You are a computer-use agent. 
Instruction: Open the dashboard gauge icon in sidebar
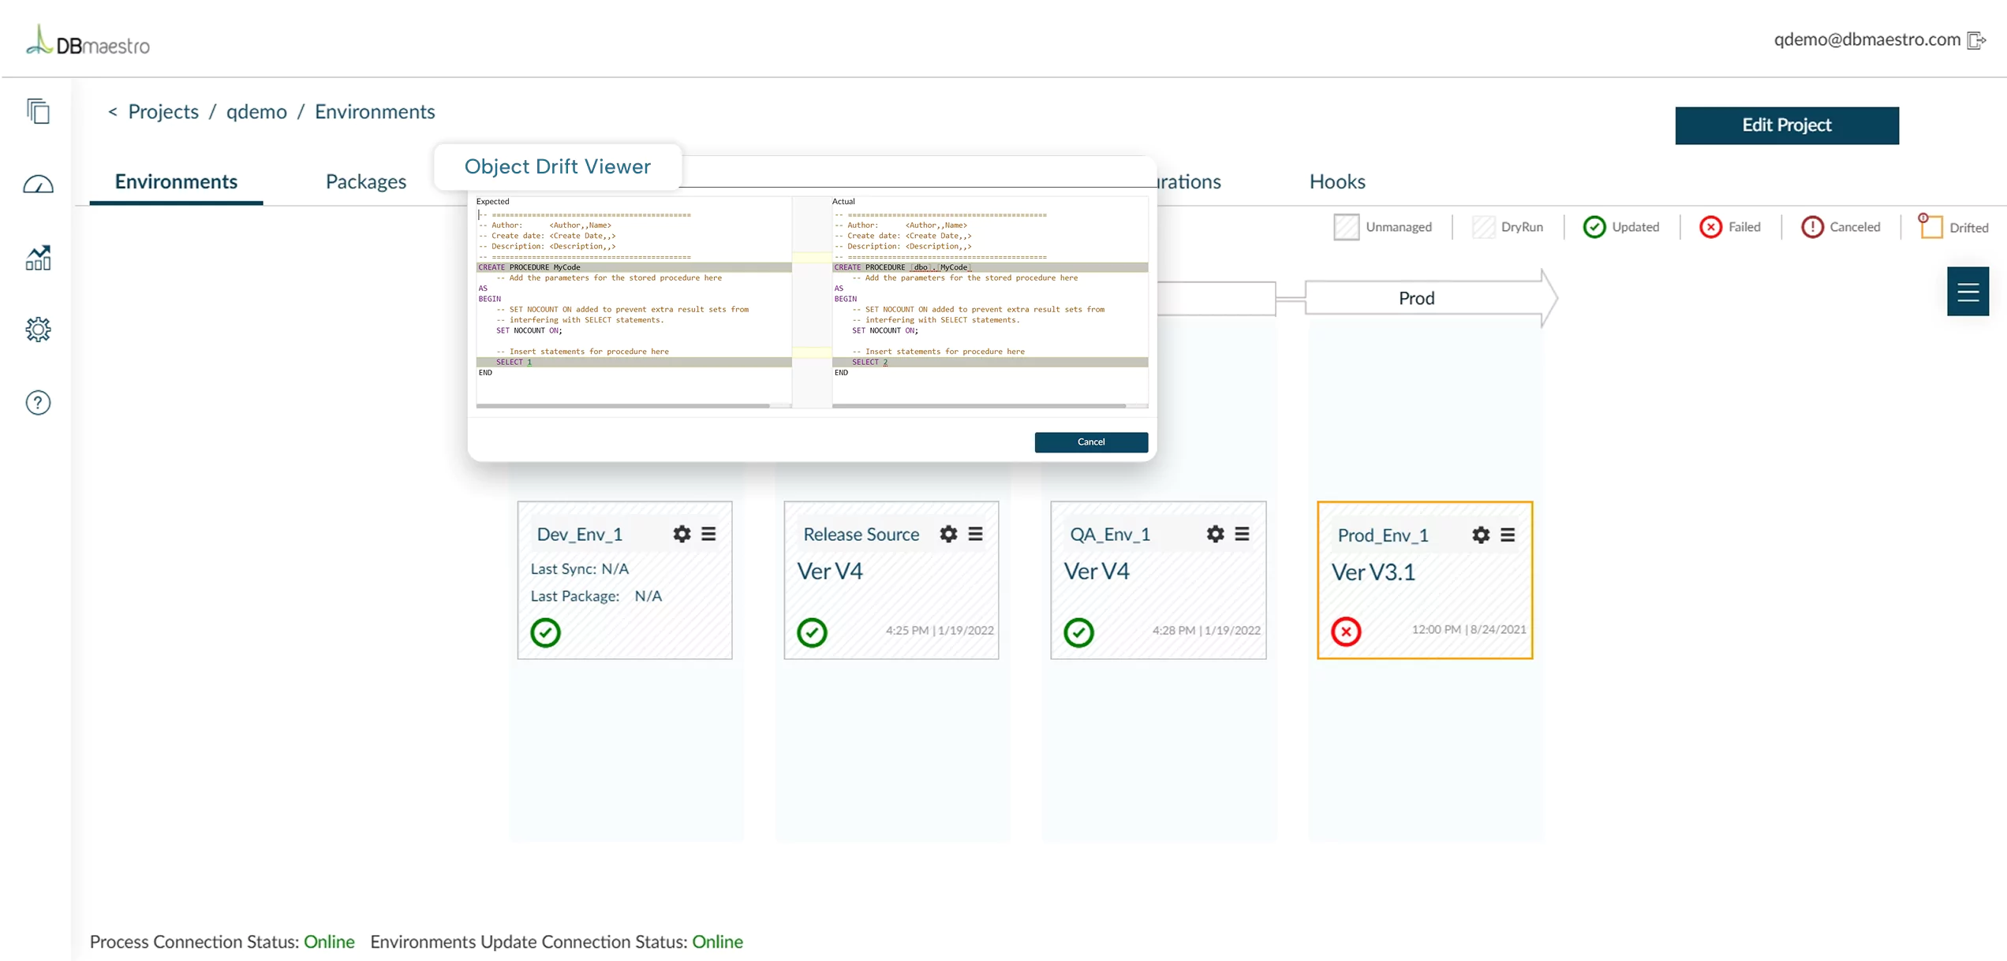click(38, 184)
